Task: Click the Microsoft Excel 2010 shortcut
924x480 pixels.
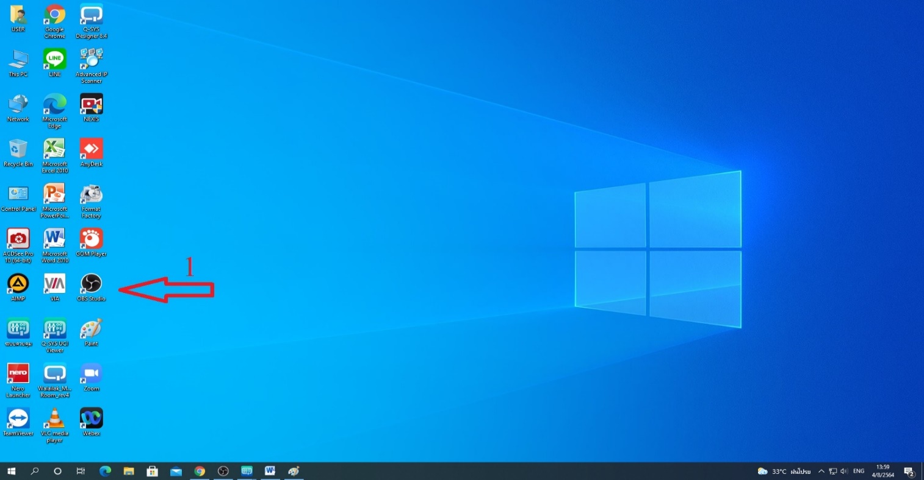Action: tap(55, 157)
